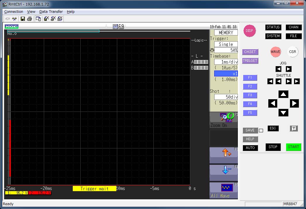The image size is (306, 209).
Task: Click the outermost left SHUTTLE arrow
Action: tap(270, 81)
